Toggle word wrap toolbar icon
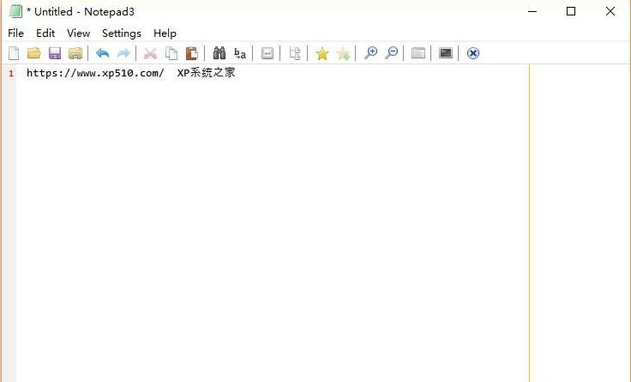631x382 pixels. point(267,53)
